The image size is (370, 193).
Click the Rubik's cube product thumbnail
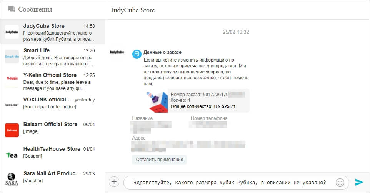click(x=157, y=101)
